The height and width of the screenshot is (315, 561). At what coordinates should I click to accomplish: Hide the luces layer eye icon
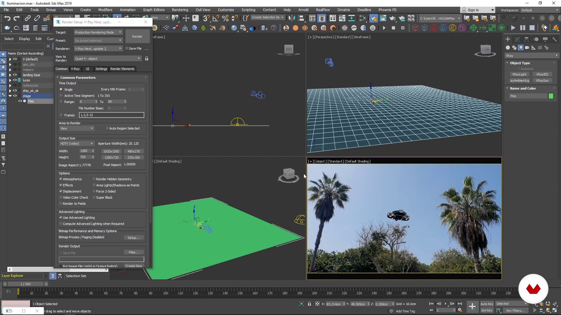[x=15, y=80]
